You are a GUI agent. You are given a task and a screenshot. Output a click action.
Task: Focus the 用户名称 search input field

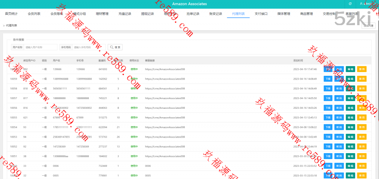pos(40,47)
